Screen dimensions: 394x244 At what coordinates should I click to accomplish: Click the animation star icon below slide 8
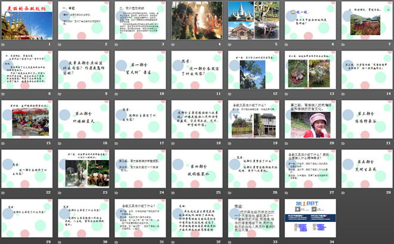pyautogui.click(x=3, y=94)
